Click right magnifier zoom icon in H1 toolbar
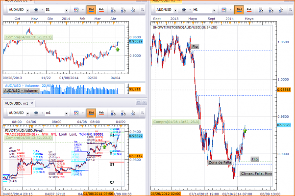 tap(270, 10)
